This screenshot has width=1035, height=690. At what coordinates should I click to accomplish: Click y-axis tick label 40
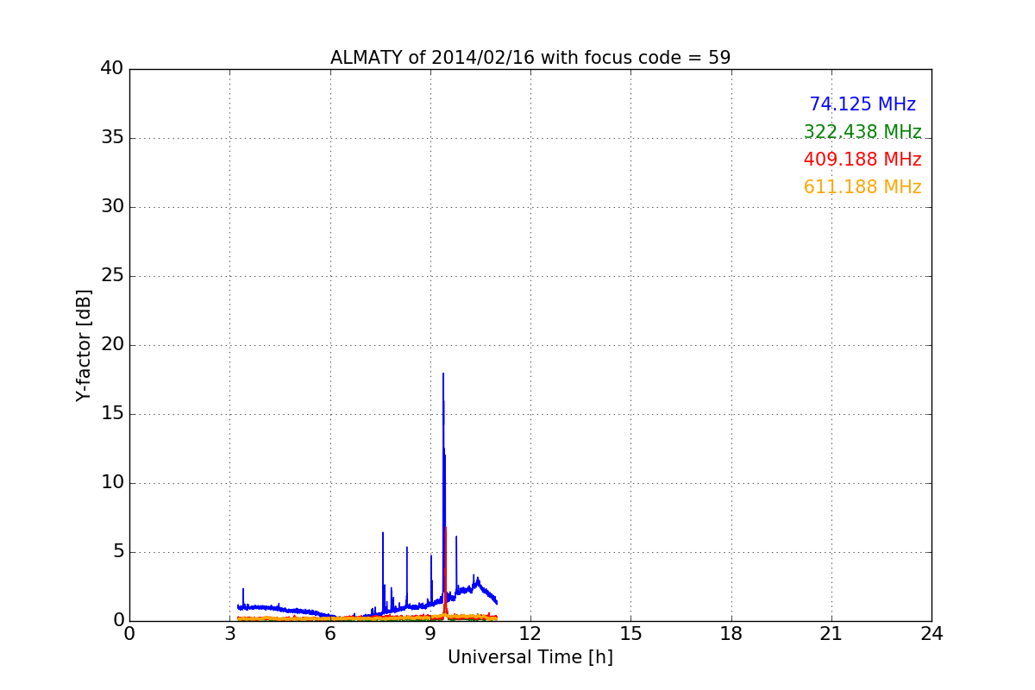tap(112, 69)
